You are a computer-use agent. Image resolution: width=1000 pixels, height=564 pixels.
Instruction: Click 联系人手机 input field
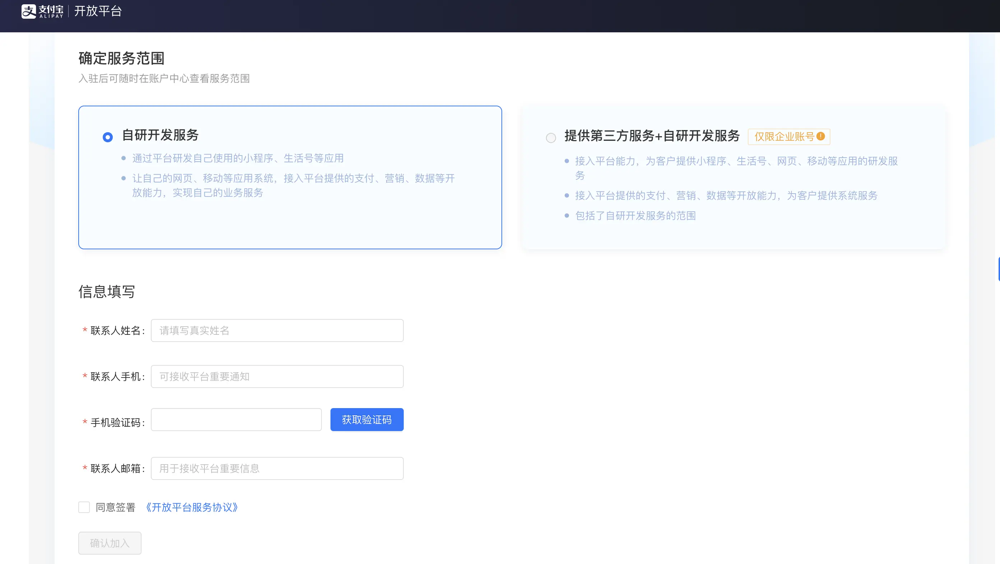(277, 376)
